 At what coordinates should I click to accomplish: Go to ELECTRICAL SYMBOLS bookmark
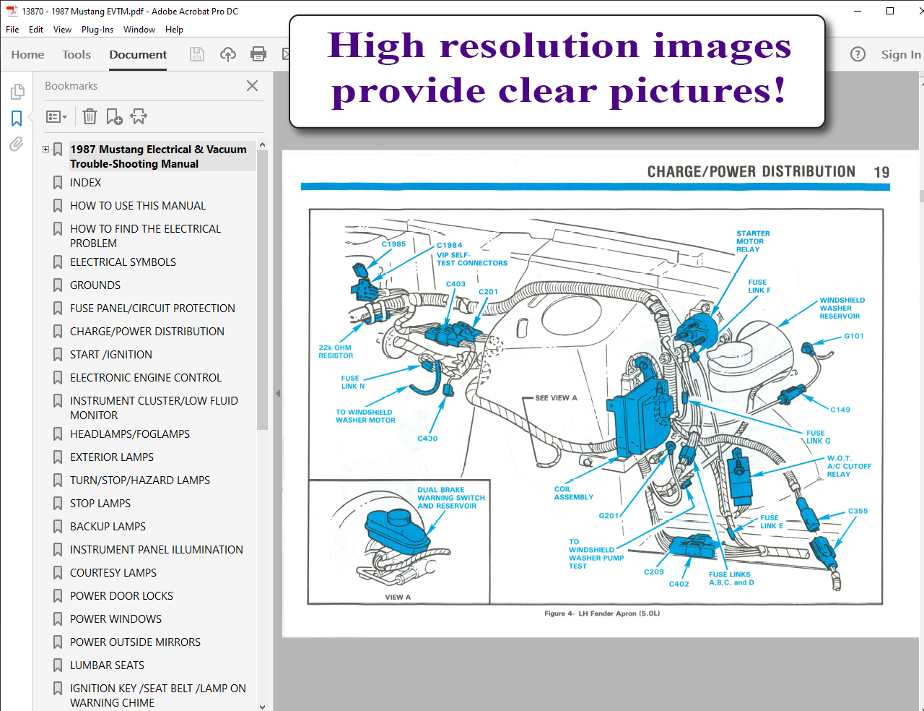(x=123, y=262)
